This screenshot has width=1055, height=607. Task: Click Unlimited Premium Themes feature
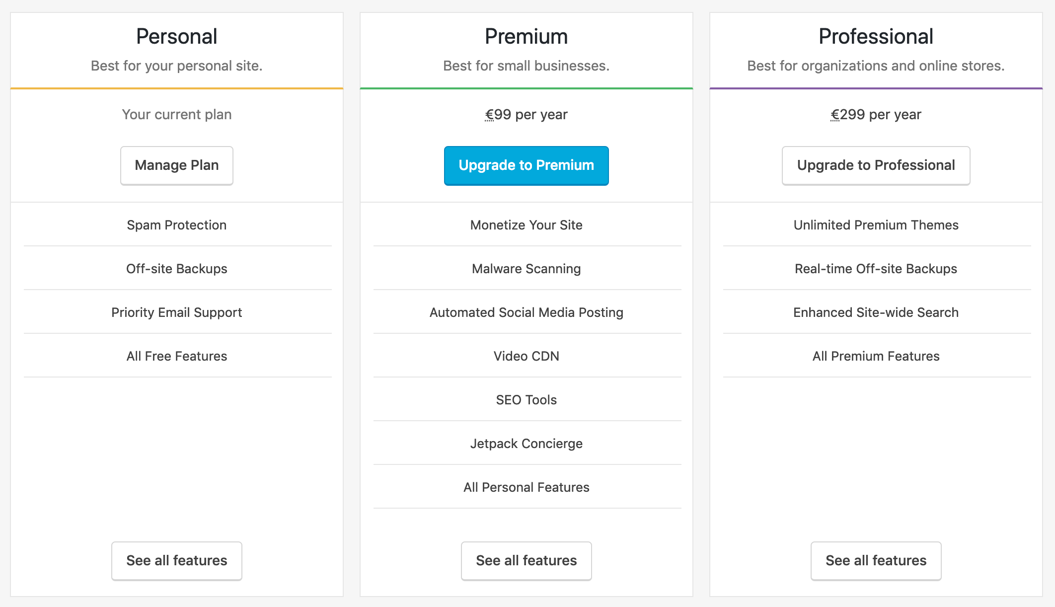pyautogui.click(x=876, y=225)
